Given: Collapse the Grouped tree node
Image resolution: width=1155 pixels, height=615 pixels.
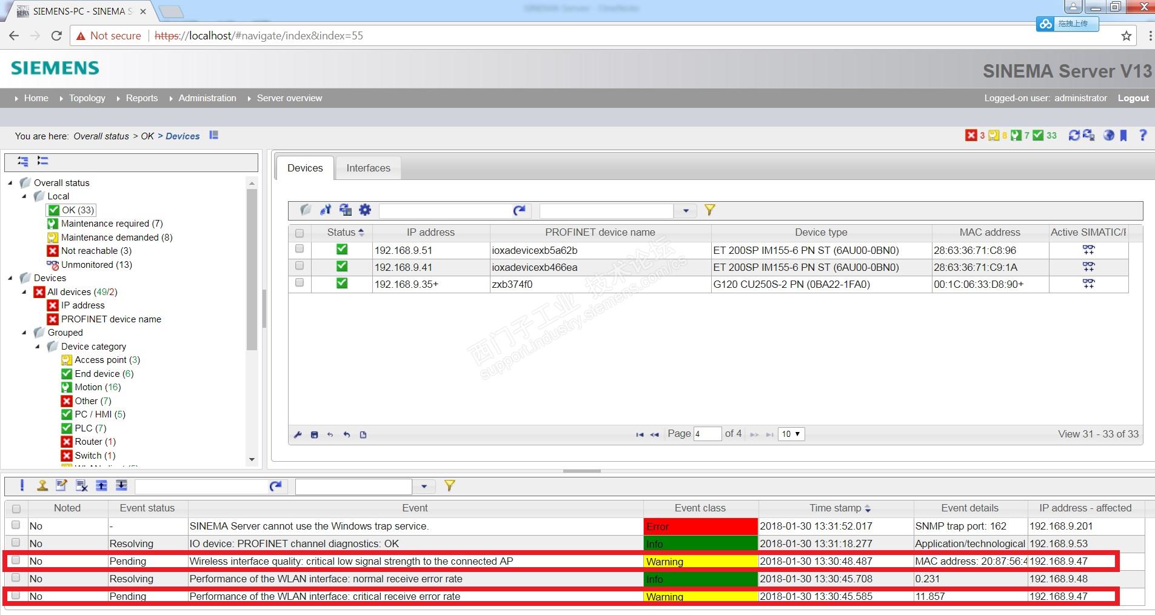Looking at the screenshot, I should (x=24, y=333).
